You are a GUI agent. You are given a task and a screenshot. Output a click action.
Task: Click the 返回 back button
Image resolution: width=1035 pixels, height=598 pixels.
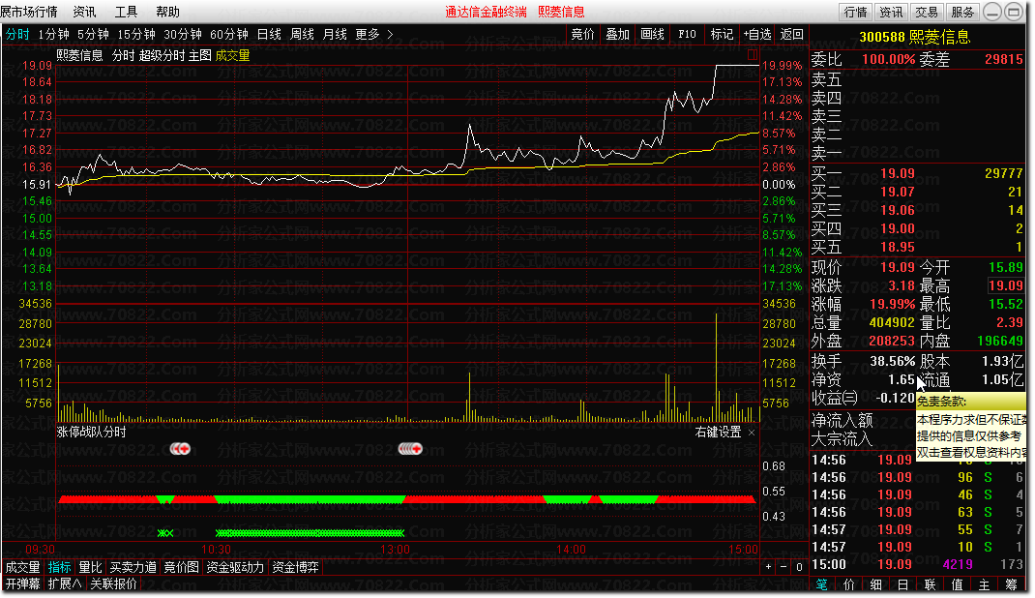[x=791, y=34]
